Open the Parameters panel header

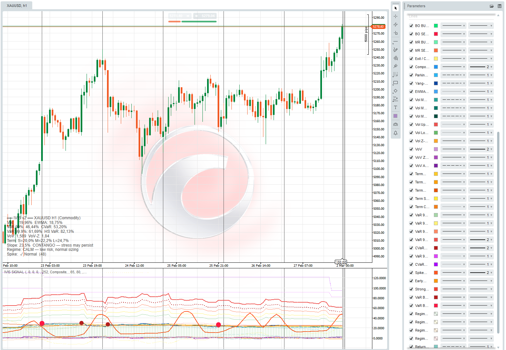coord(416,6)
